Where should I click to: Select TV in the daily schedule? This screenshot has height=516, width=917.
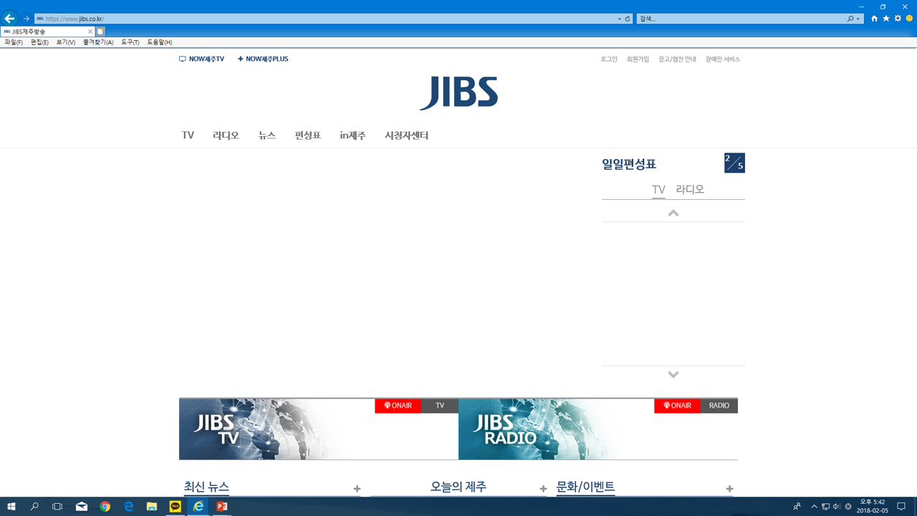pyautogui.click(x=658, y=189)
